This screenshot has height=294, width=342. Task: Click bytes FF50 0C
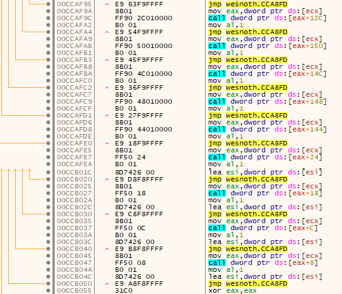[x=130, y=228]
